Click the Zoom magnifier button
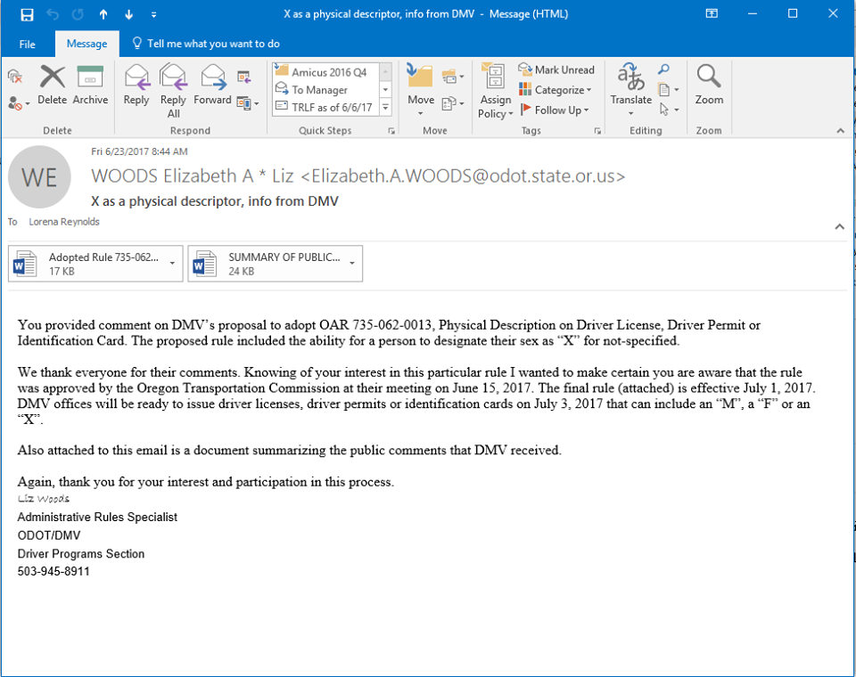Viewport: 856px width, 677px height. (709, 85)
